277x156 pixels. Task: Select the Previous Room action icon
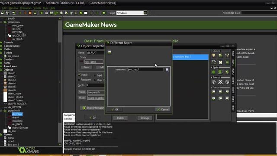(x=213, y=91)
